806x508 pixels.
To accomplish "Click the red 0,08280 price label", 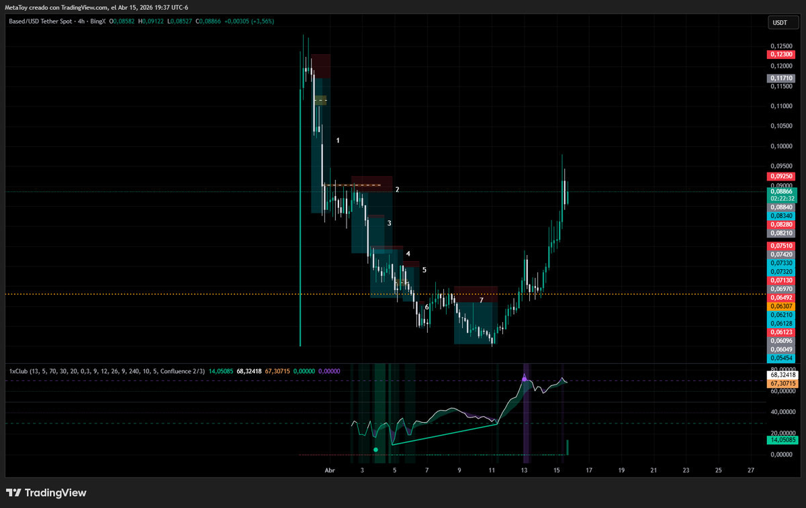I will pos(781,224).
